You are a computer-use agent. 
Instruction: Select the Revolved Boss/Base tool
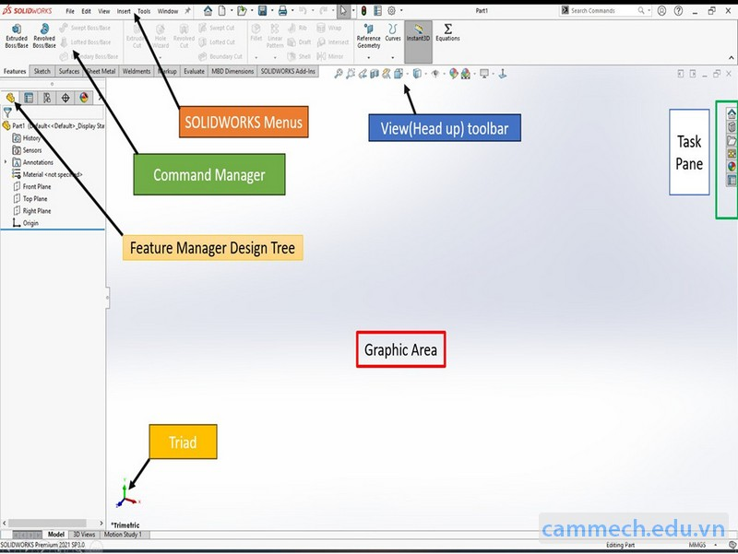(x=44, y=37)
